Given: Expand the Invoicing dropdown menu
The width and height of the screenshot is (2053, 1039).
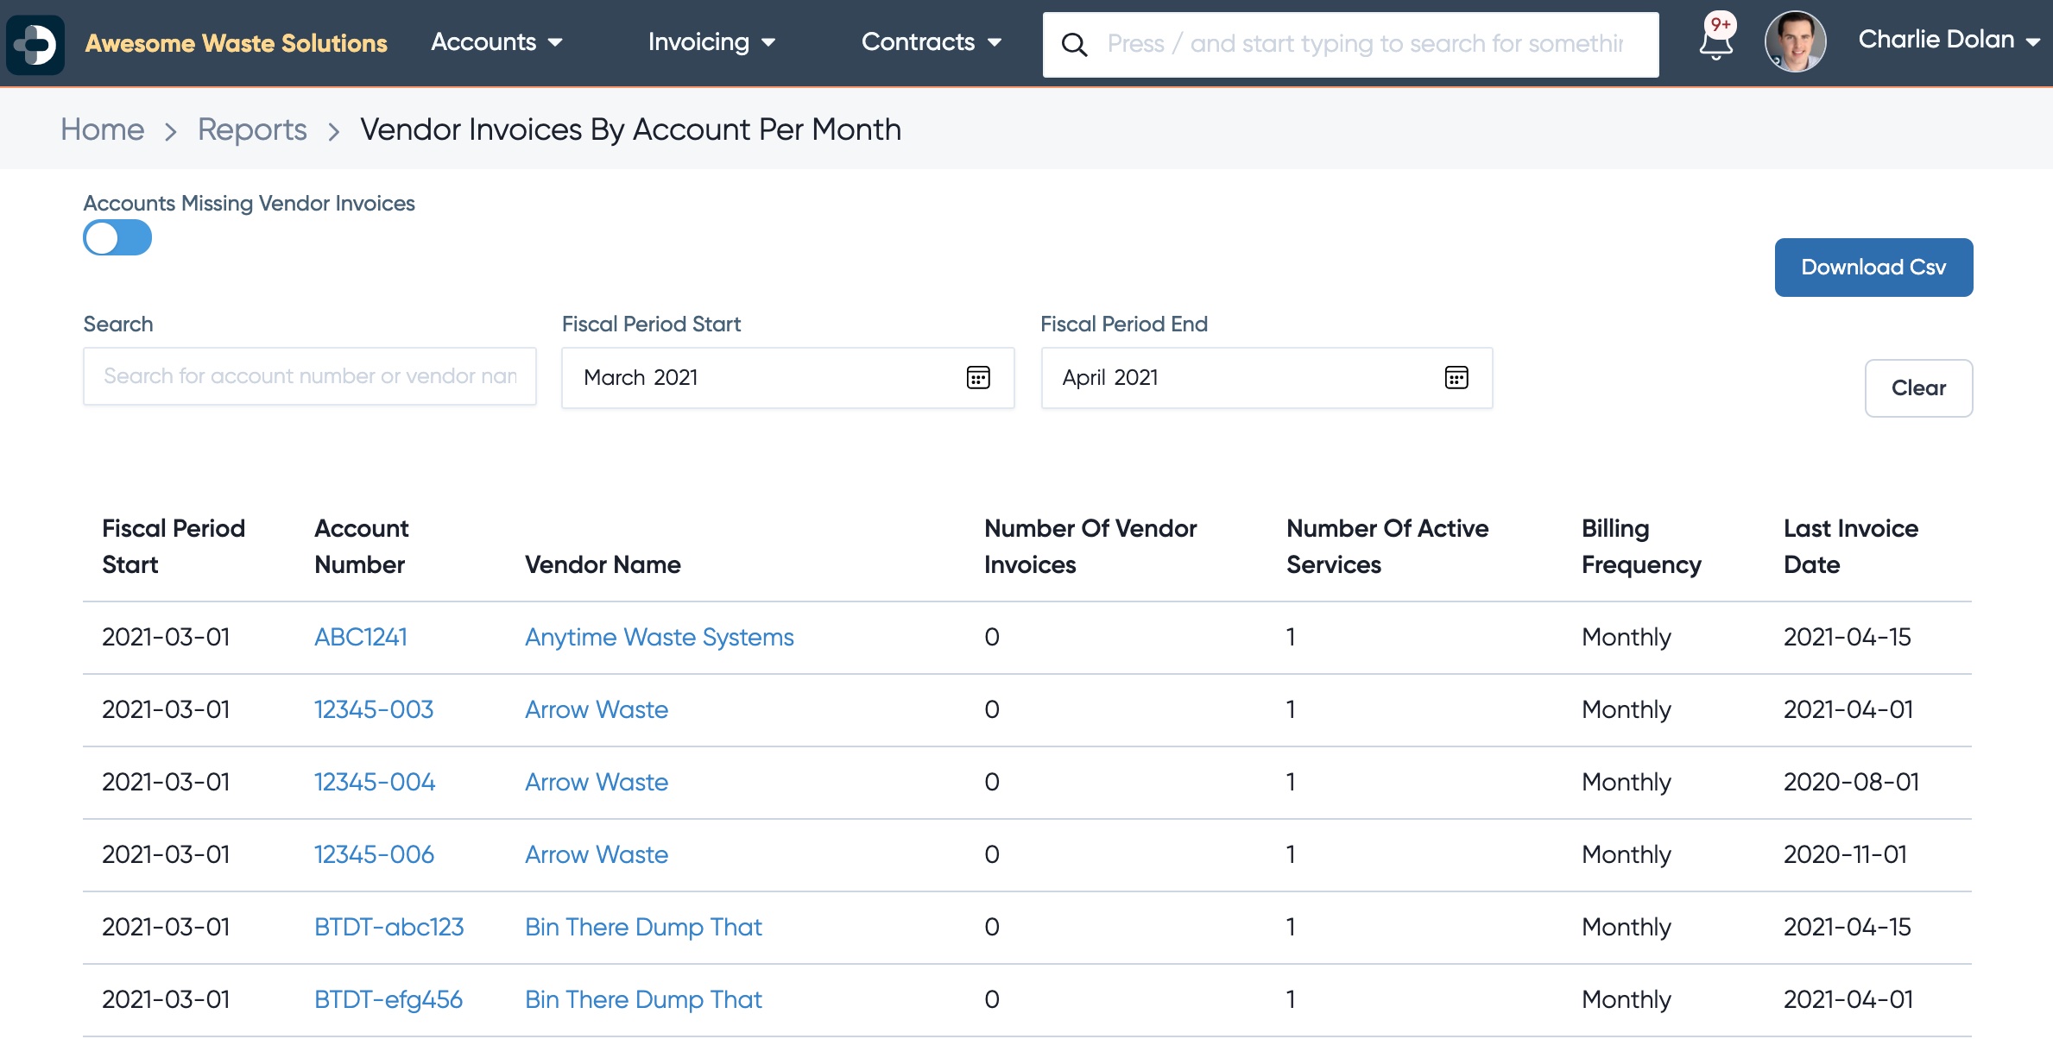Looking at the screenshot, I should coord(711,41).
